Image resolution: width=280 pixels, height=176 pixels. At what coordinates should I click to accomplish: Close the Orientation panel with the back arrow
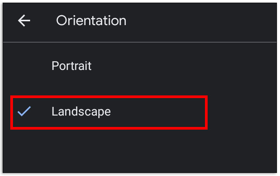(24, 21)
